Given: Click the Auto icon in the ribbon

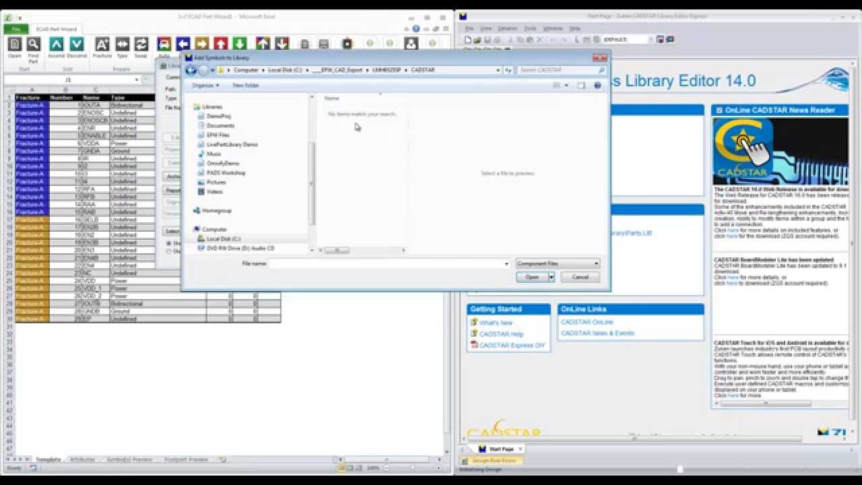Looking at the screenshot, I should 164,44.
